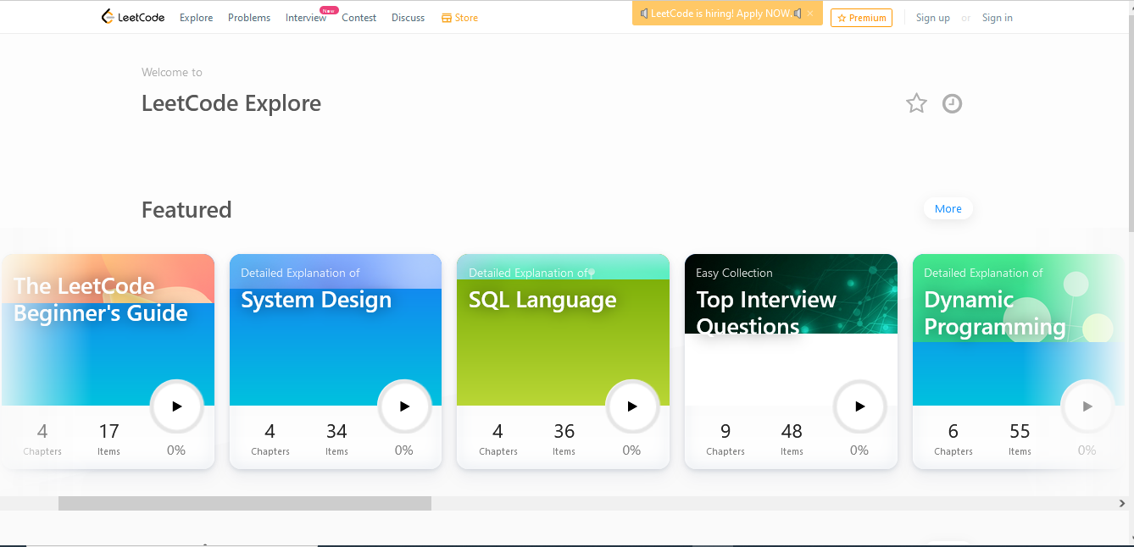Click the clock history icon

click(x=953, y=103)
